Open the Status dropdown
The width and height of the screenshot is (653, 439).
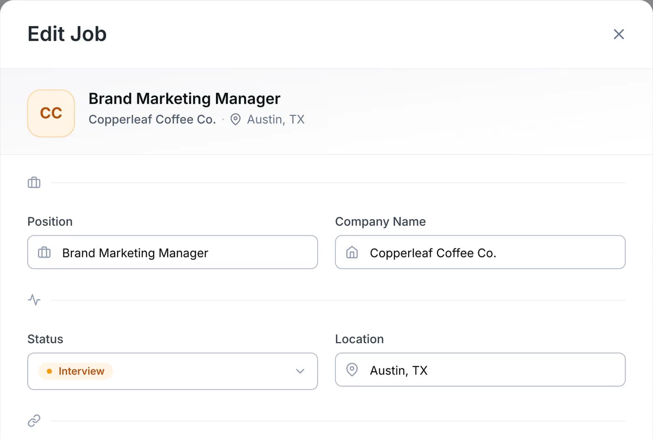[x=173, y=371]
